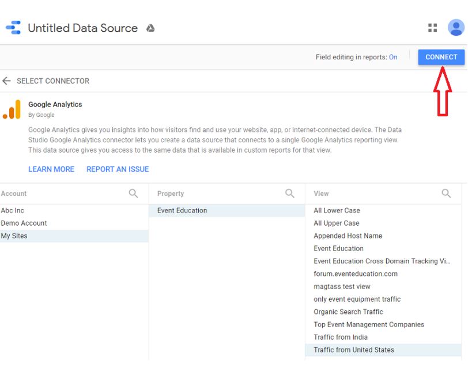Select the My Sites account
Image resolution: width=468 pixels, height=368 pixels.
click(x=74, y=236)
